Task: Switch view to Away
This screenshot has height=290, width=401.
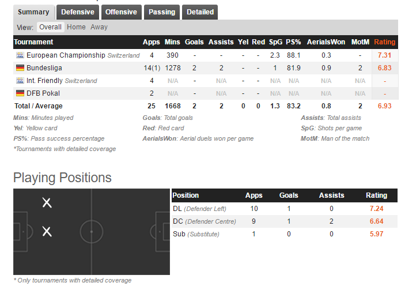Action: coord(99,27)
